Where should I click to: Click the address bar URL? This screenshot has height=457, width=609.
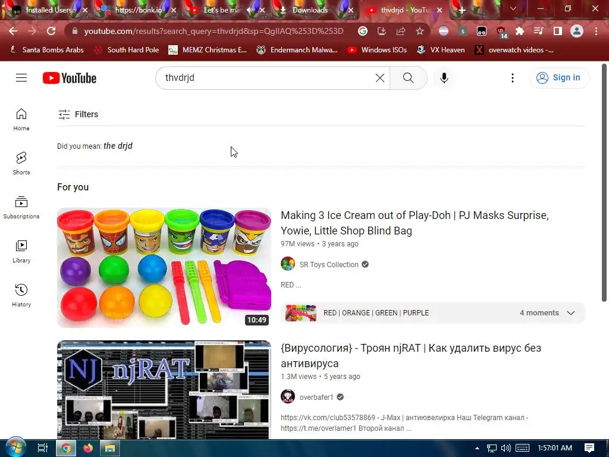tap(214, 31)
